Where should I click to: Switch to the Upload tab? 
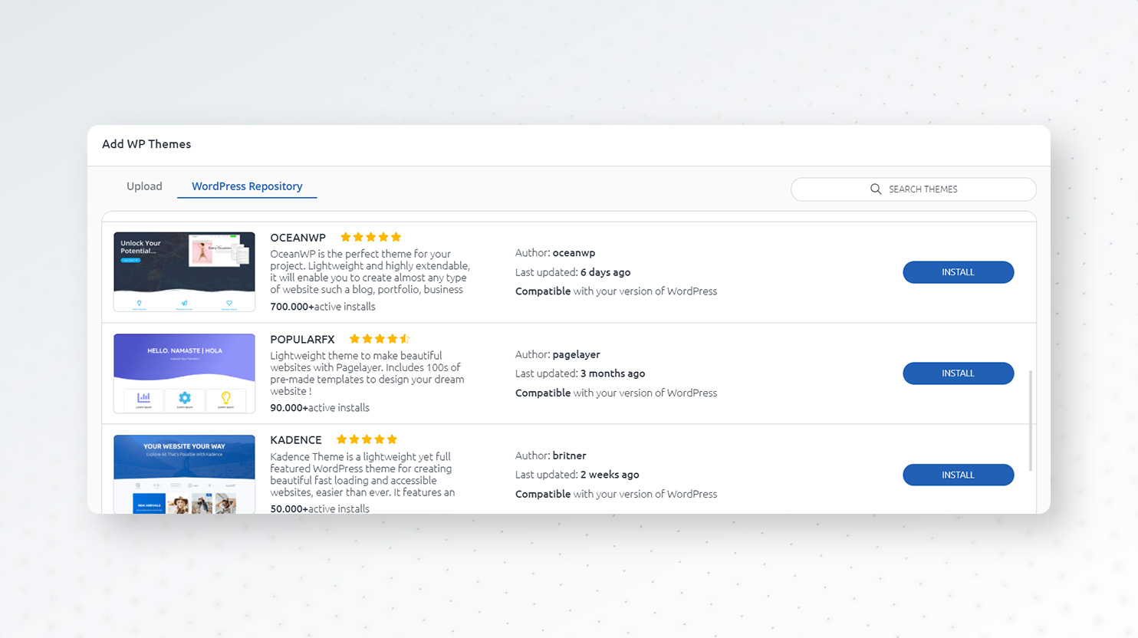click(144, 186)
